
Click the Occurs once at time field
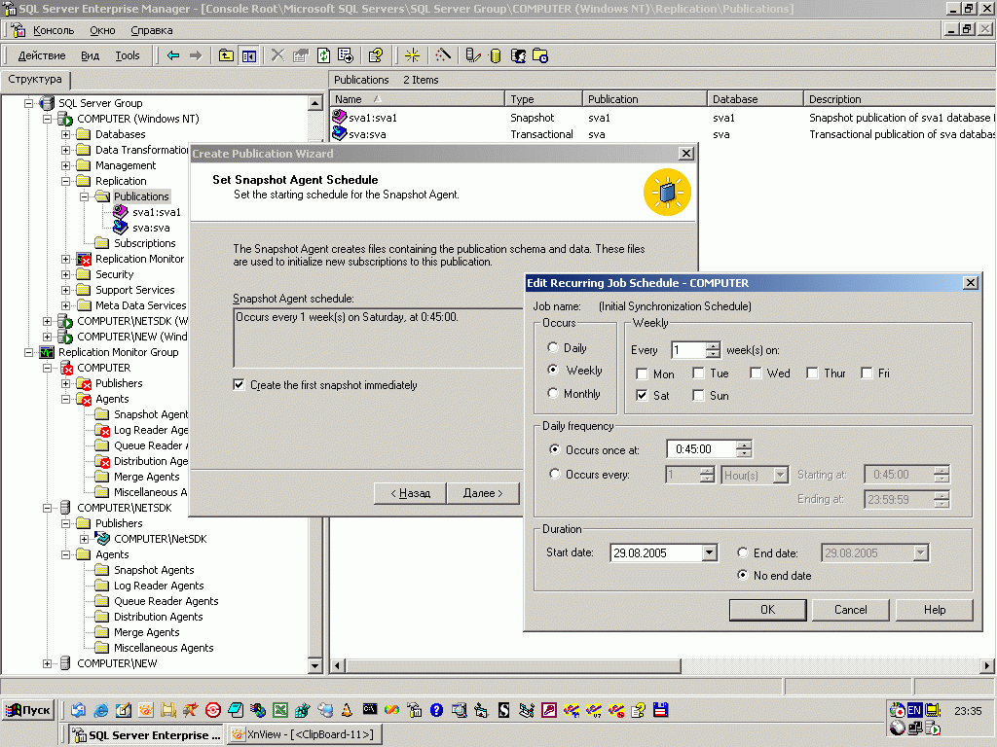(x=701, y=449)
